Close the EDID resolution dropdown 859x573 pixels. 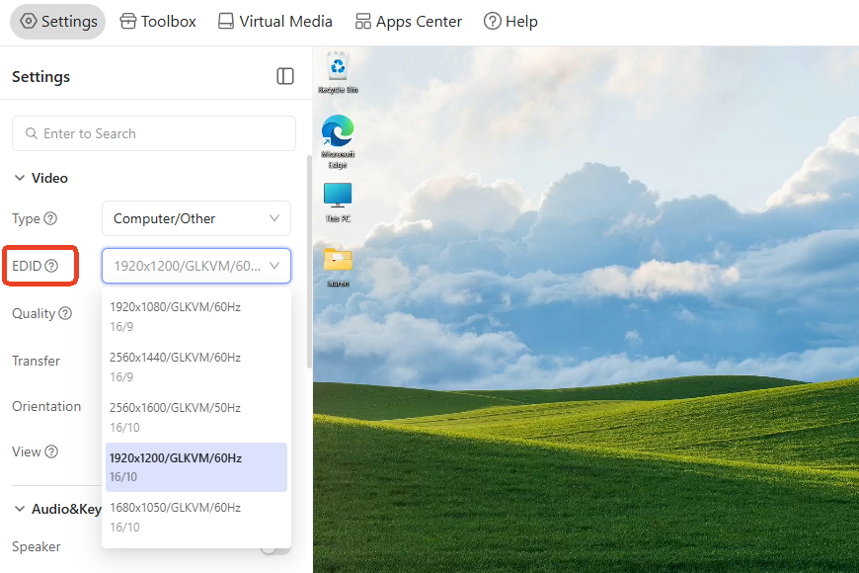click(196, 266)
